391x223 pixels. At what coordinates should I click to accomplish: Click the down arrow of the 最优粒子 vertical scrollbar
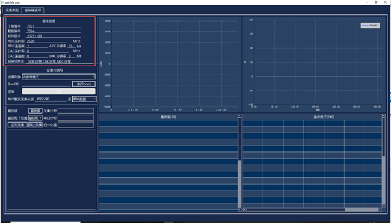pyautogui.click(x=384, y=206)
